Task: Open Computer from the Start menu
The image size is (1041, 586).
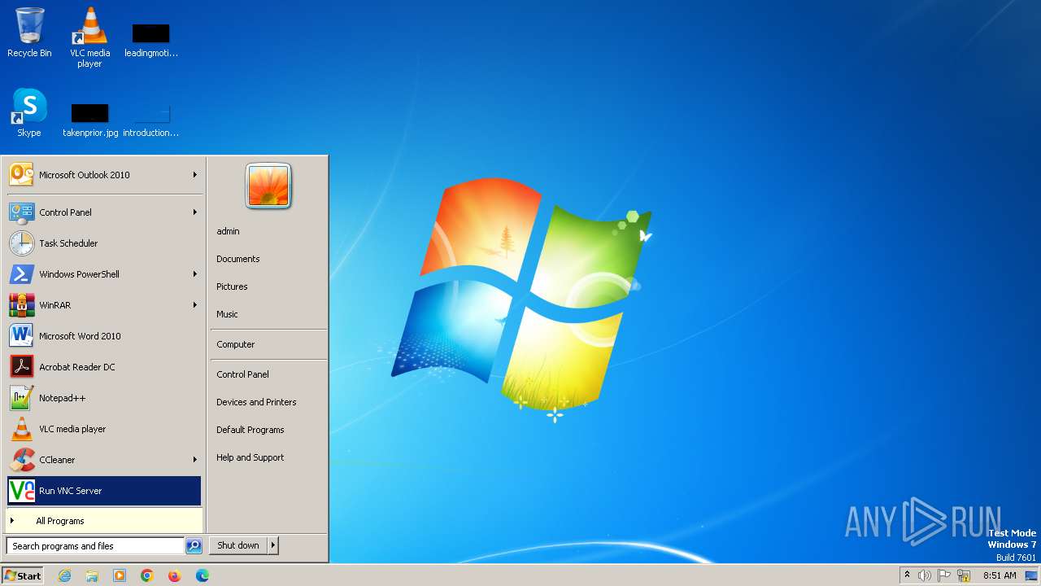Action: pos(236,344)
